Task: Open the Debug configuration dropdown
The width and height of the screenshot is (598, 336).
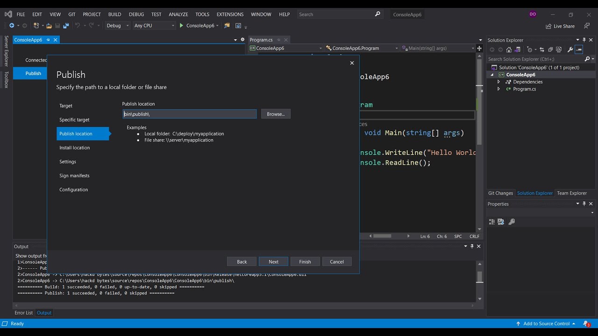Action: (118, 26)
